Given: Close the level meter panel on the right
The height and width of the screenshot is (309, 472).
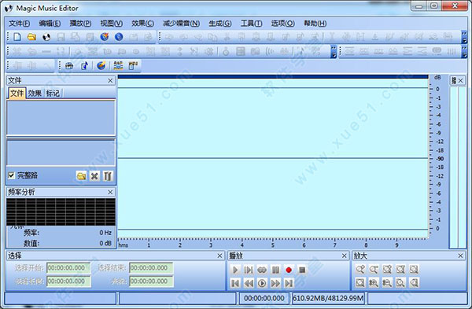Looking at the screenshot, I should (460, 81).
